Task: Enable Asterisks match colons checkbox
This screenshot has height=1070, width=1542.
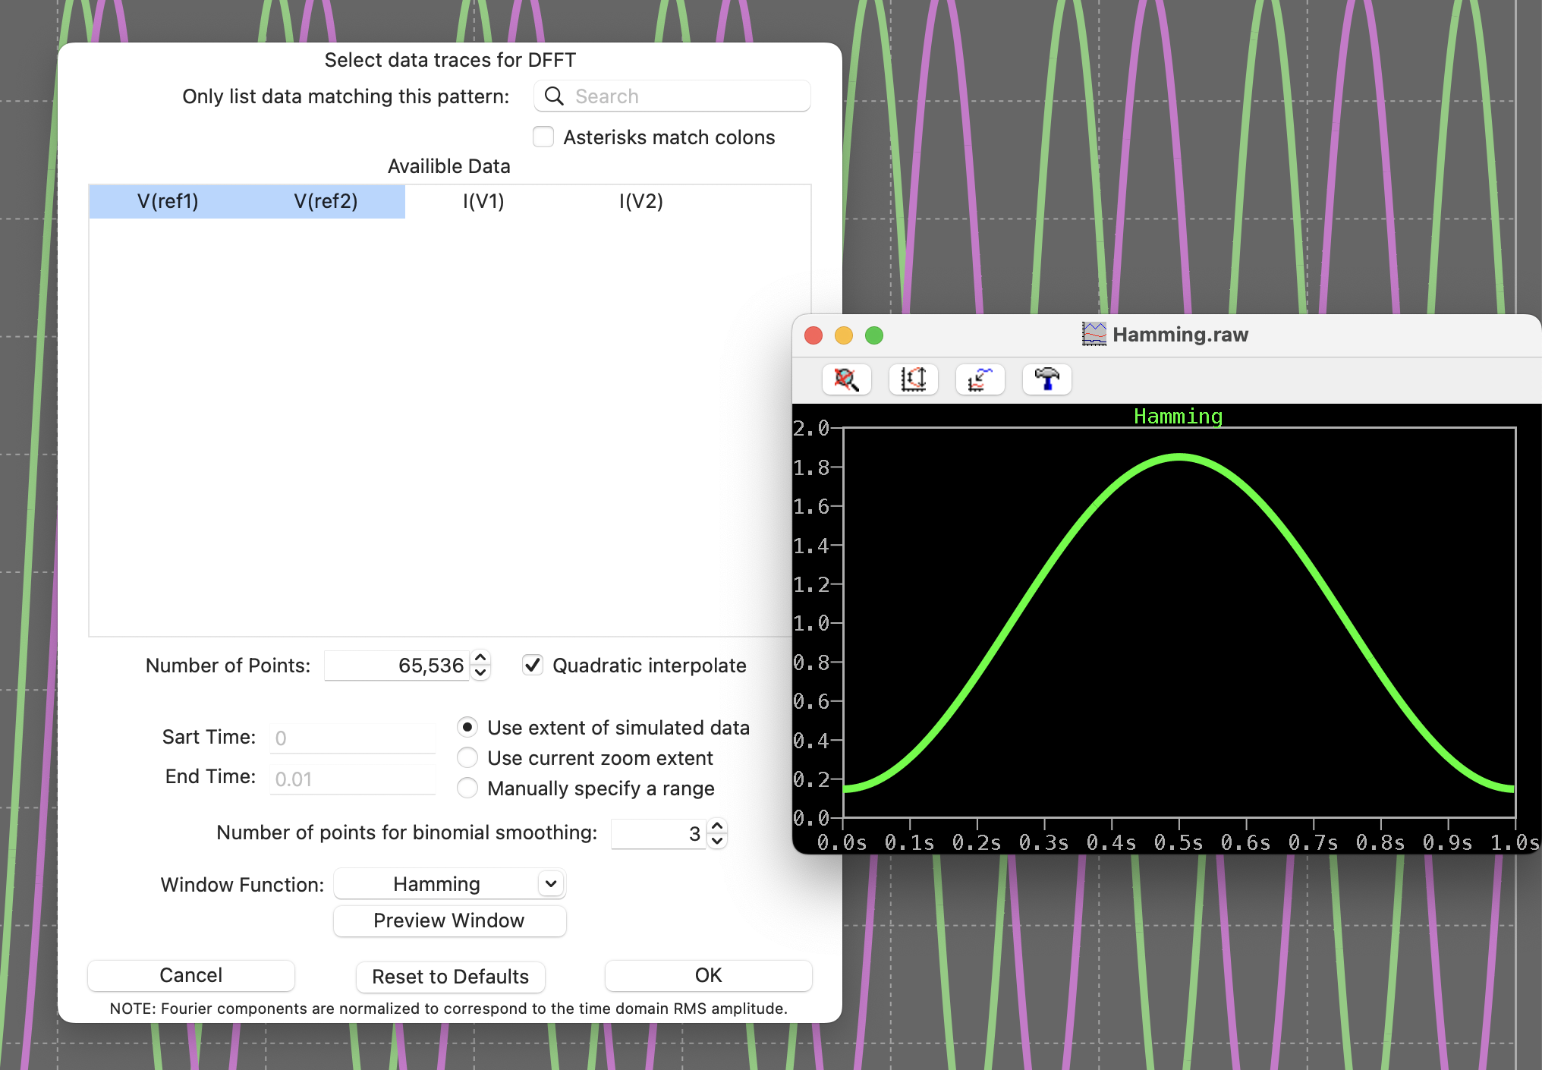Action: tap(543, 137)
